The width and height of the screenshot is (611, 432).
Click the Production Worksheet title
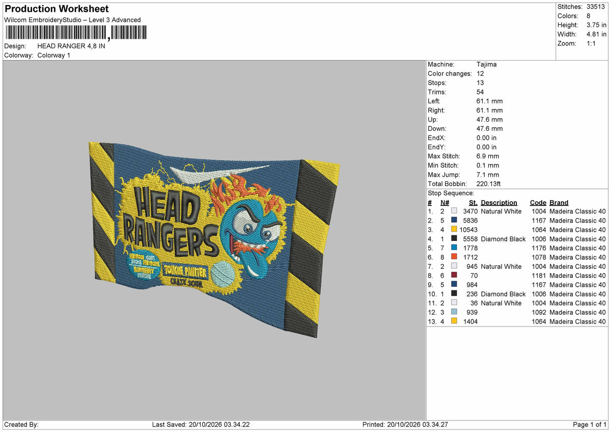pyautogui.click(x=57, y=9)
